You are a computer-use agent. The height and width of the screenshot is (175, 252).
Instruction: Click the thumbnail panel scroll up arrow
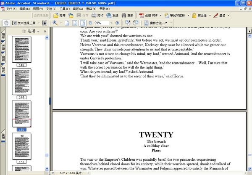click(x=47, y=37)
